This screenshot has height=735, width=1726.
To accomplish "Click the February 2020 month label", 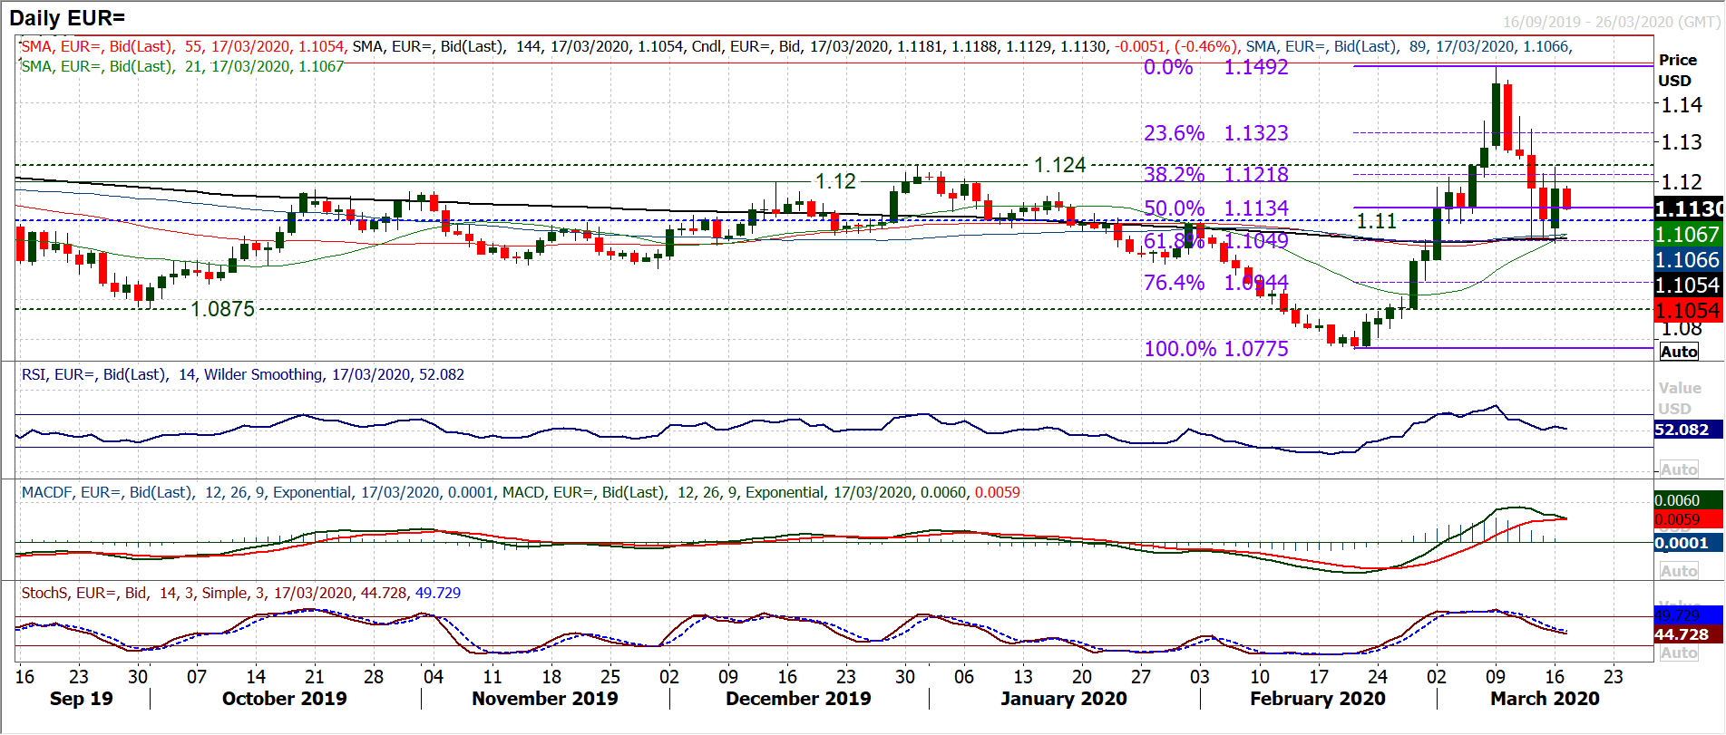I will tap(1317, 699).
